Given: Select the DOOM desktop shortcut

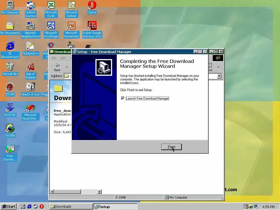Looking at the screenshot, I should pyautogui.click(x=10, y=90).
